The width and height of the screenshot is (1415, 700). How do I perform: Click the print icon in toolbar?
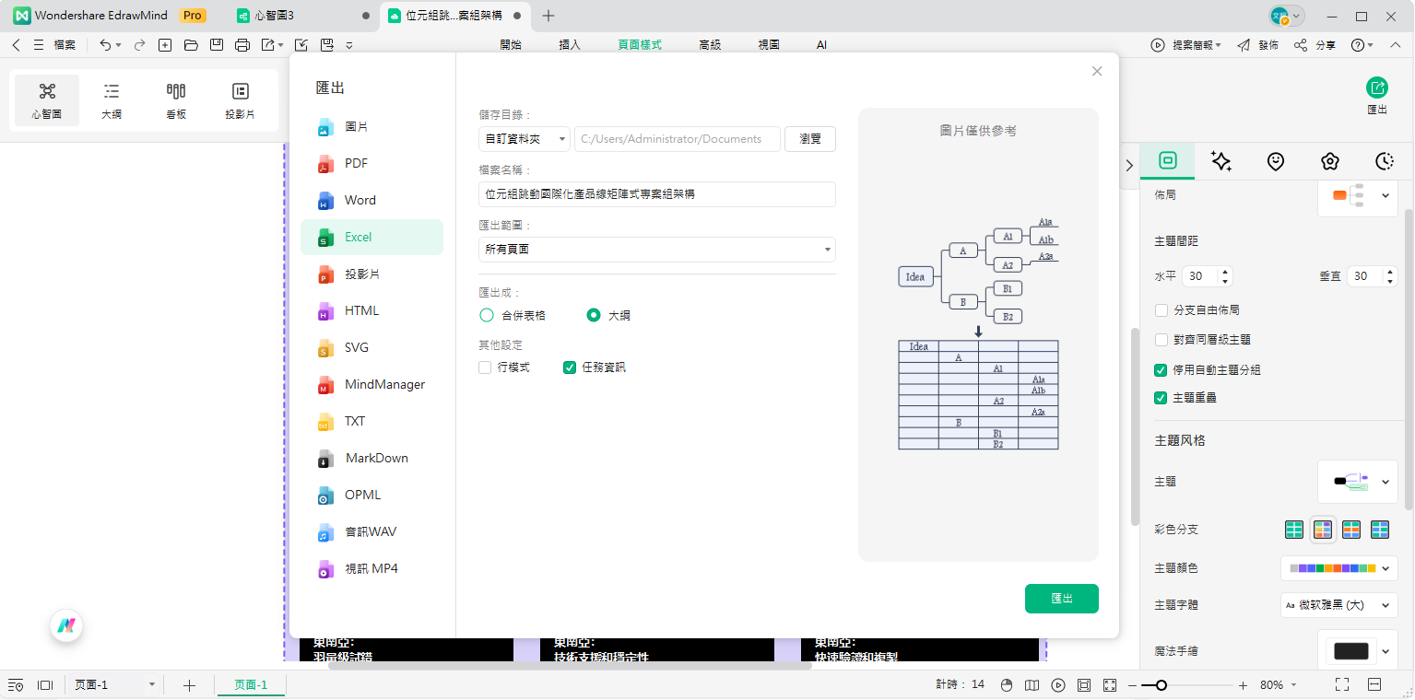(241, 44)
